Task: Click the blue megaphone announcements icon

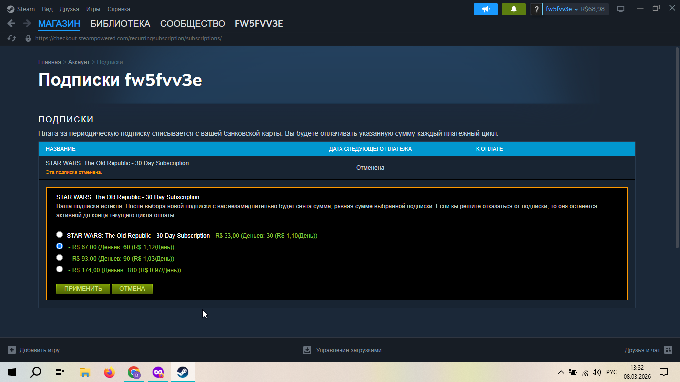Action: pyautogui.click(x=486, y=9)
